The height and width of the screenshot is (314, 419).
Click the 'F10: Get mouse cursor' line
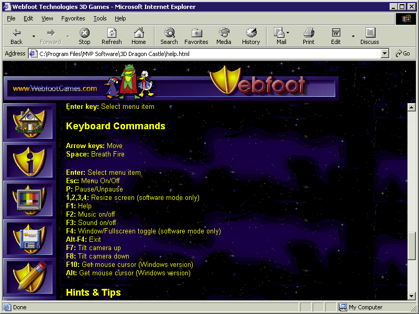129,265
